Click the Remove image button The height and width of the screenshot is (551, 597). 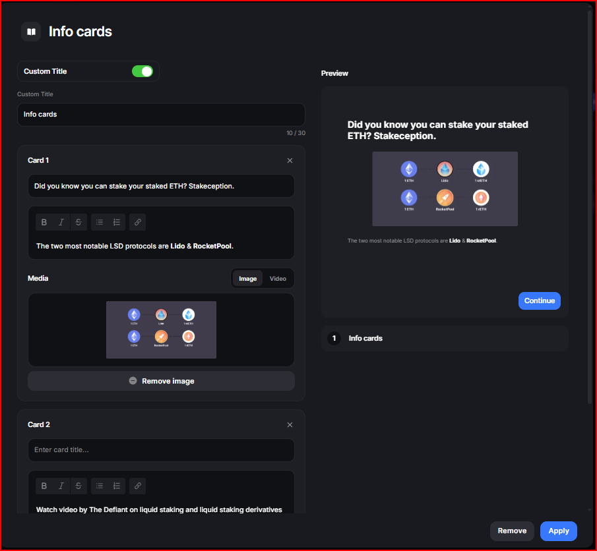tap(161, 381)
